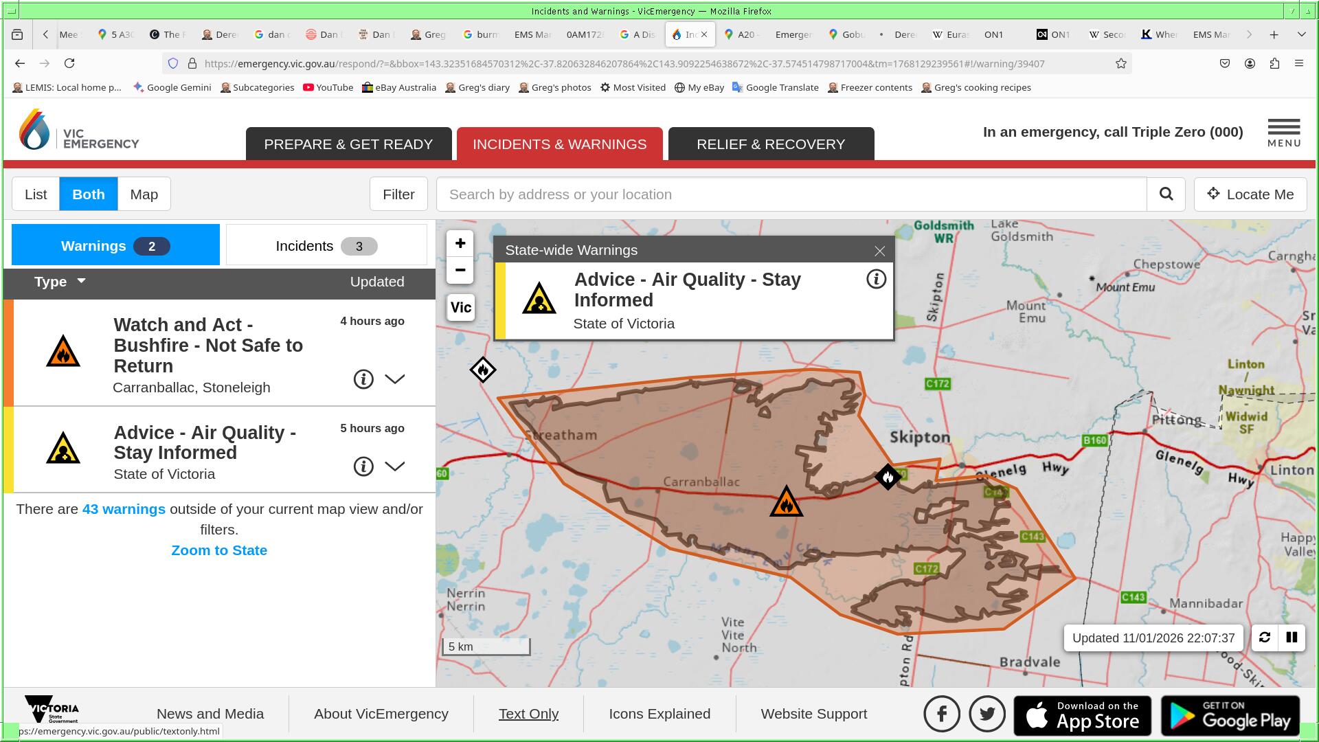
Task: Click the map refresh icon
Action: coord(1265,638)
